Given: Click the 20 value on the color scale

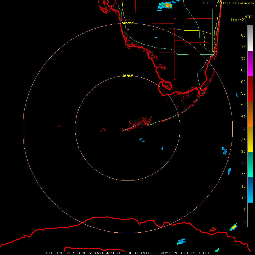Looking at the screenshot, I should tap(243, 175).
